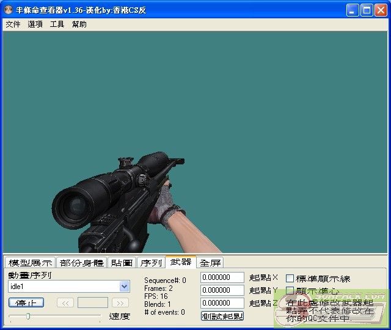This screenshot has width=391, height=330.
Task: Expand the idle1 animation sequence dropdown
Action: (x=124, y=287)
